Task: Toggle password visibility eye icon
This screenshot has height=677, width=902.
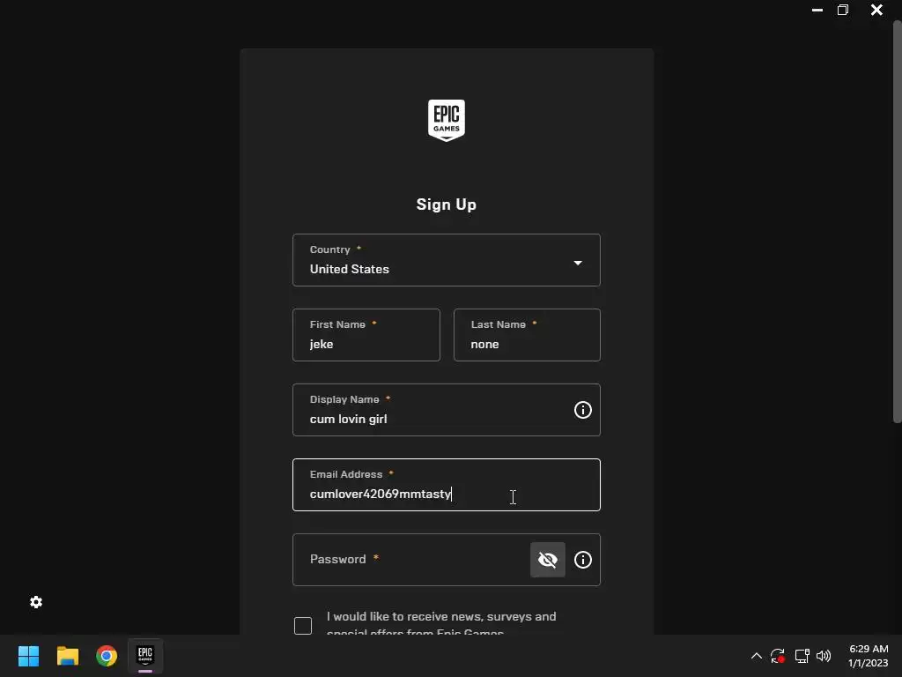Action: point(548,560)
